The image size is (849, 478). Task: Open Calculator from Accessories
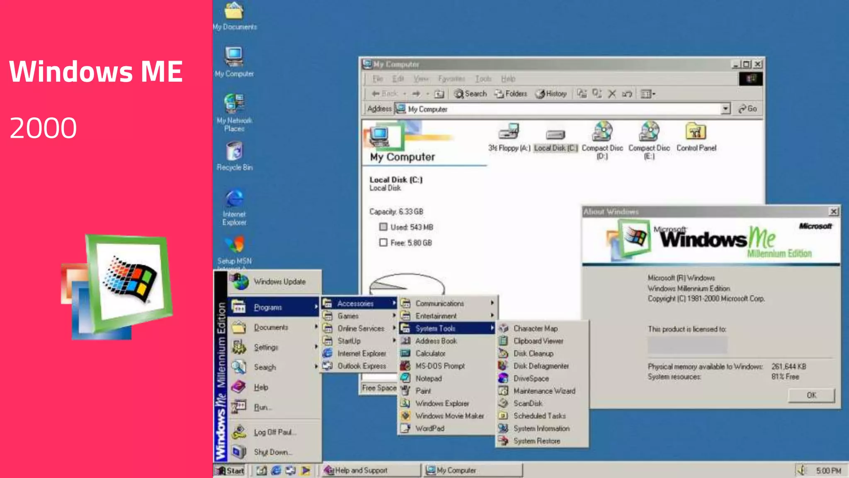coord(447,354)
